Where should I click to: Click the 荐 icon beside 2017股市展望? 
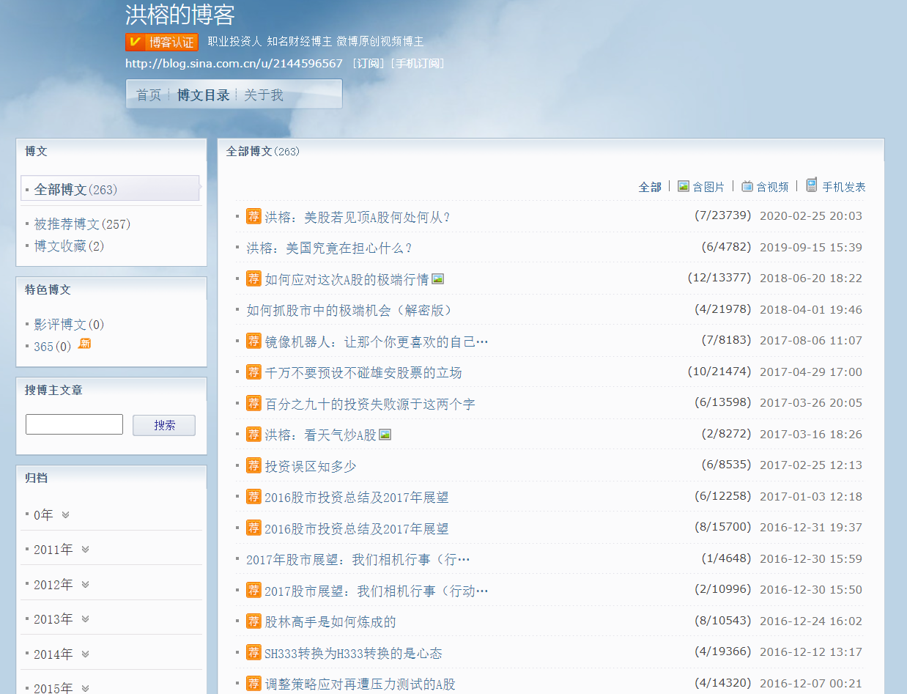253,590
